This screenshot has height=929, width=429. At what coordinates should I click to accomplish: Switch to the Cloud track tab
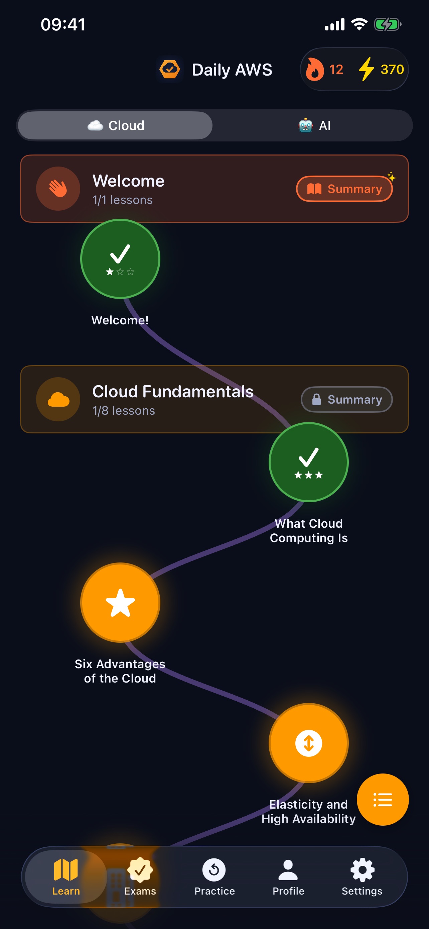tap(115, 125)
